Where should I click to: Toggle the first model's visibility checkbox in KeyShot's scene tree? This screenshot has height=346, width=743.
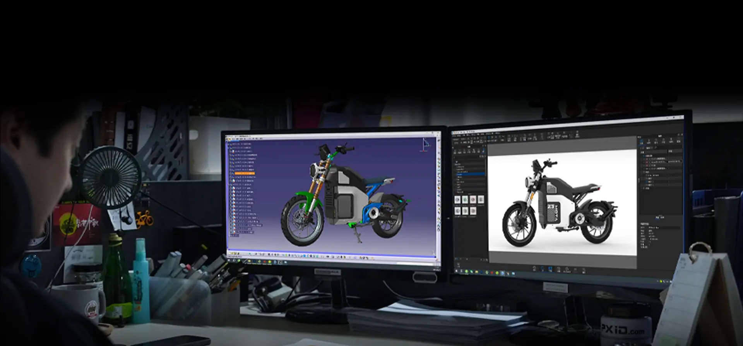[x=645, y=159]
